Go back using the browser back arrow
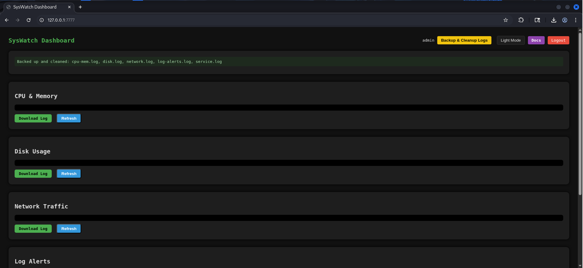This screenshot has width=583, height=268. [x=7, y=20]
